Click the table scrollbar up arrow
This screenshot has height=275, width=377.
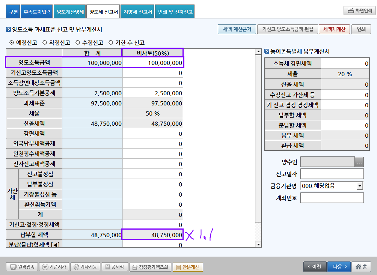pos(258,51)
